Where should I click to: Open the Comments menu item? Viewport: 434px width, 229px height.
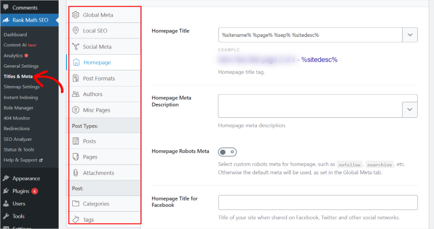tap(25, 8)
